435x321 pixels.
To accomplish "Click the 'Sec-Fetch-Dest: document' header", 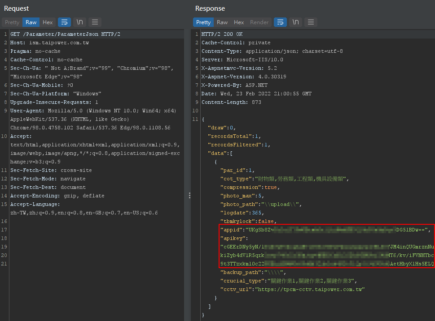I will [x=48, y=187].
